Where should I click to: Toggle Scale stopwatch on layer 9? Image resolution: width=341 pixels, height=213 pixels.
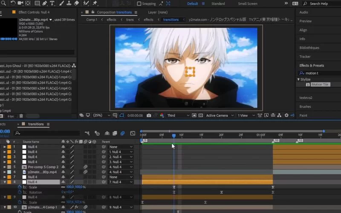[20, 202]
